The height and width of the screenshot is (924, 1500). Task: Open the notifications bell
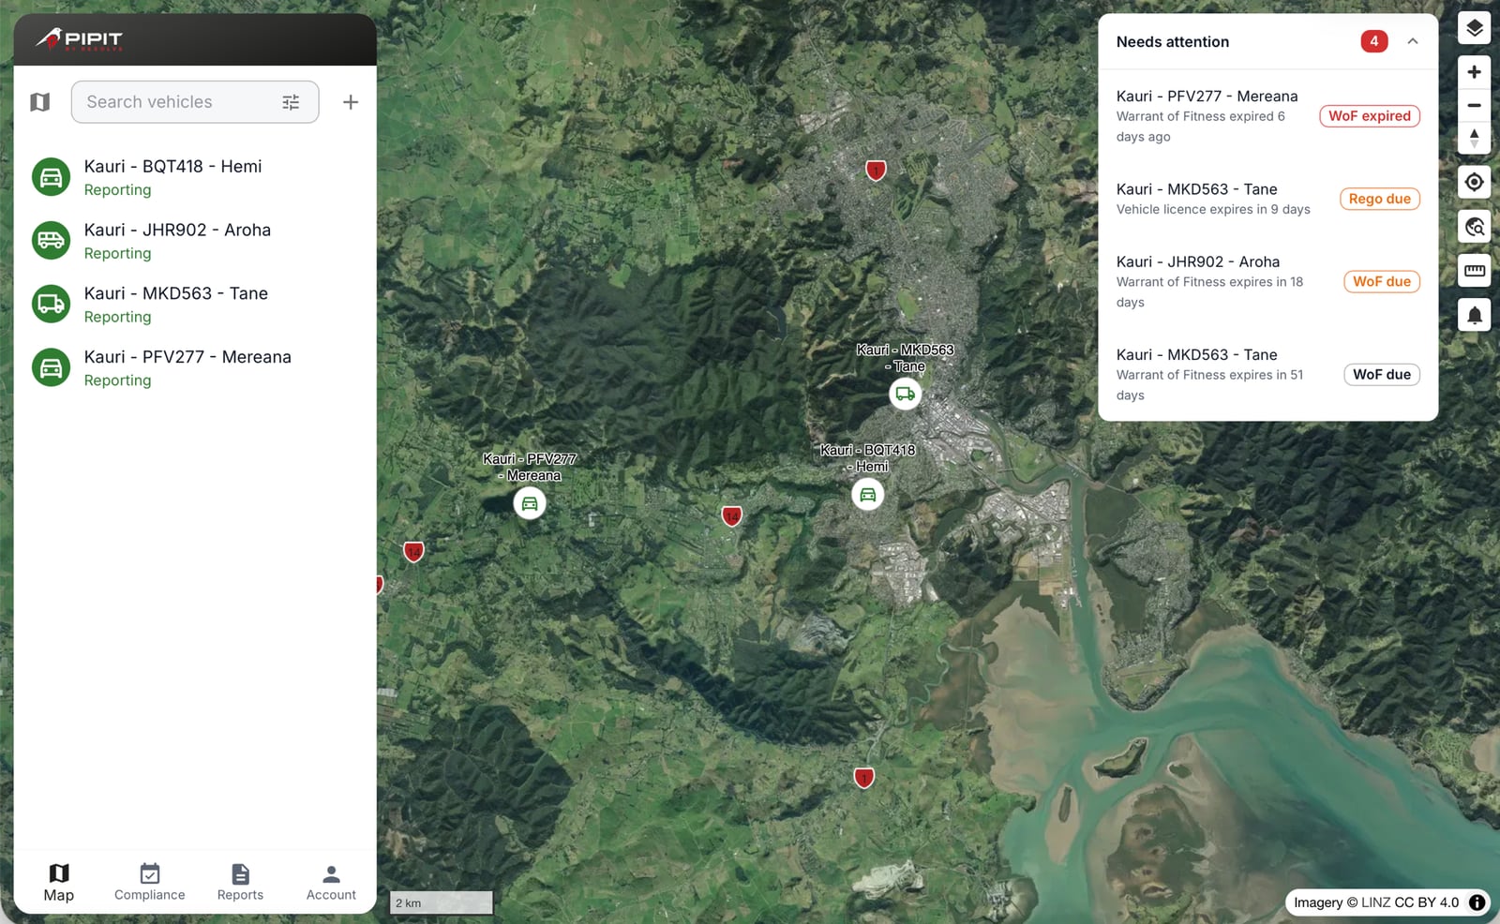pos(1474,315)
